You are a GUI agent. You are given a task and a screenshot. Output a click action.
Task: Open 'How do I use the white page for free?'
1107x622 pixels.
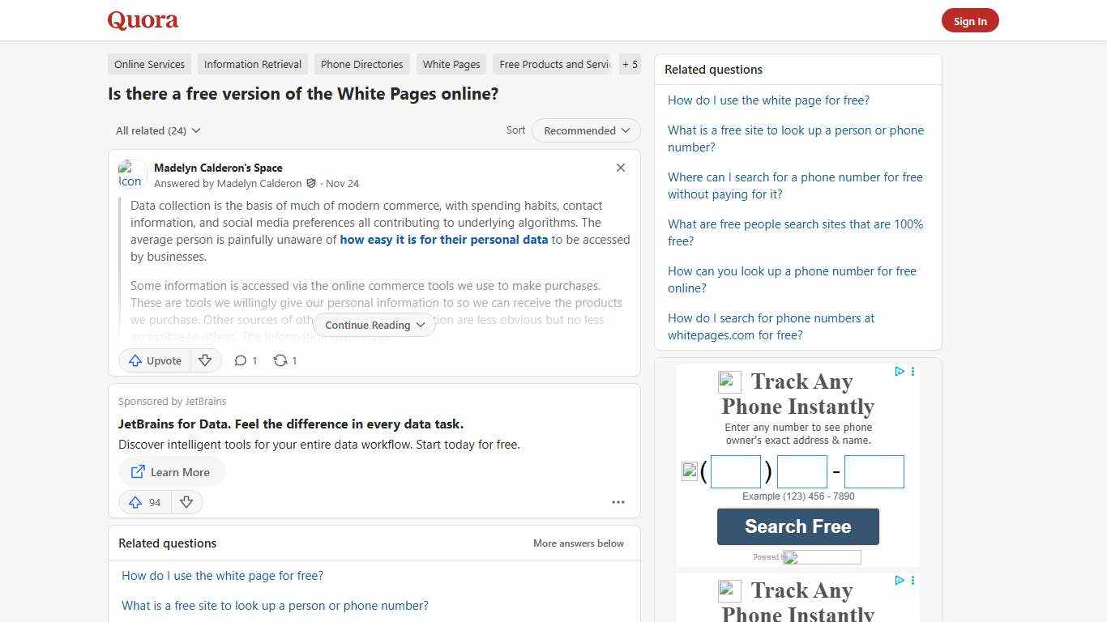(x=768, y=100)
